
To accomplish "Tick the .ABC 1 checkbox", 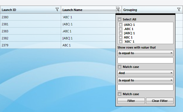I will pyautogui.click(x=121, y=29).
